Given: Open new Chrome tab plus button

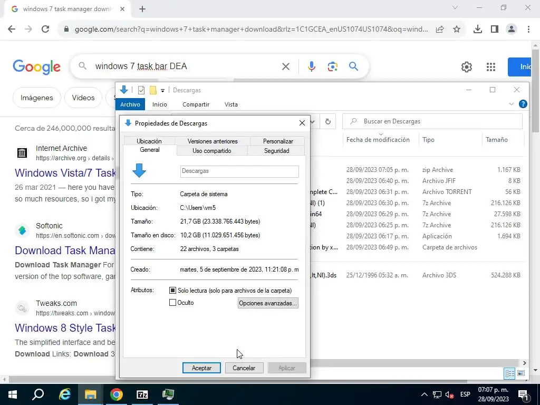Looking at the screenshot, I should pos(142,9).
